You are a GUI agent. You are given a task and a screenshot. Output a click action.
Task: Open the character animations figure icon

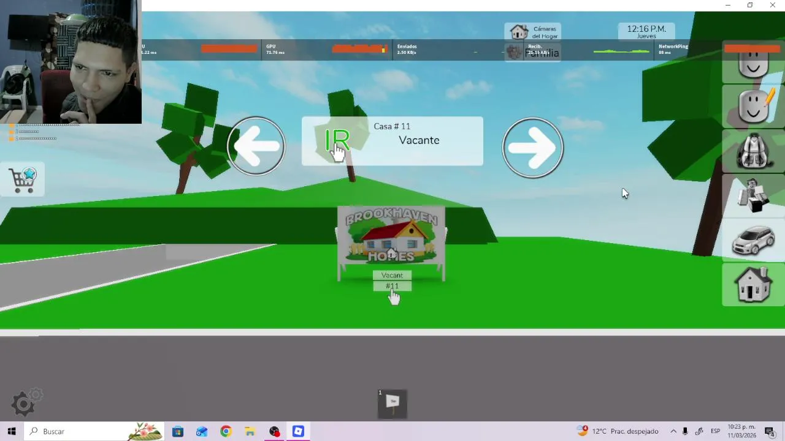coord(754,195)
